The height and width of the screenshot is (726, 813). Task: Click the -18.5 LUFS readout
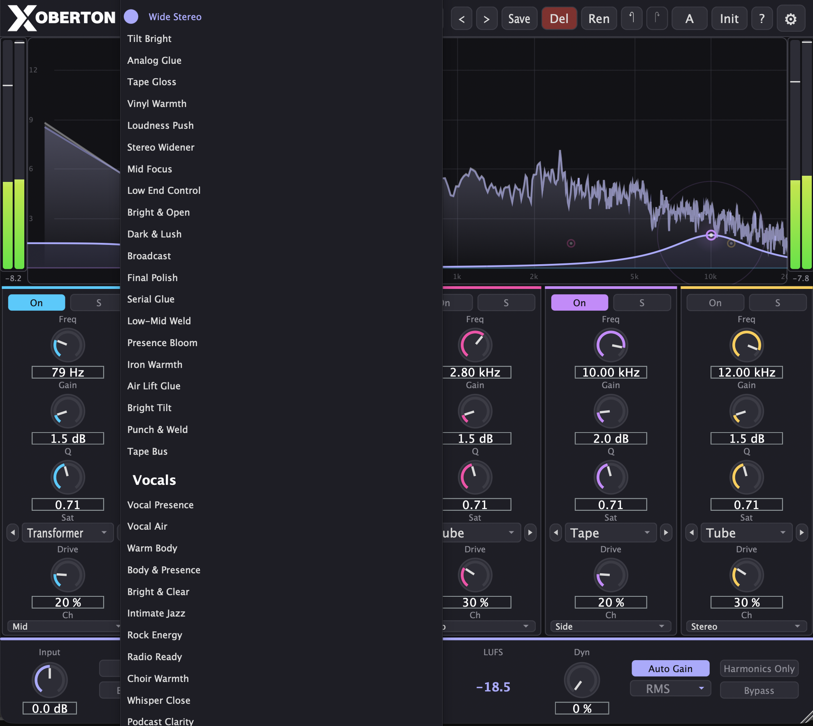point(493,687)
